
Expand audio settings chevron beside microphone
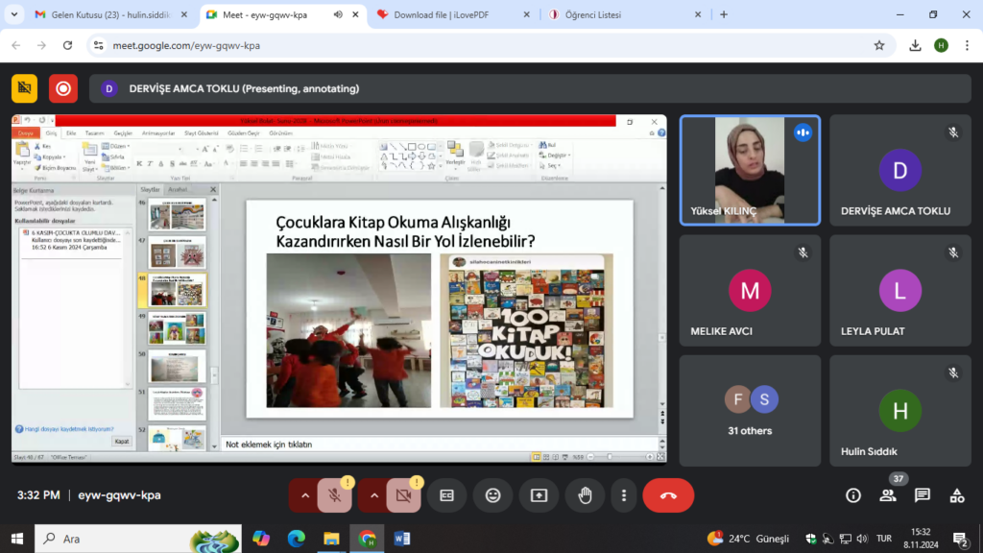[305, 495]
